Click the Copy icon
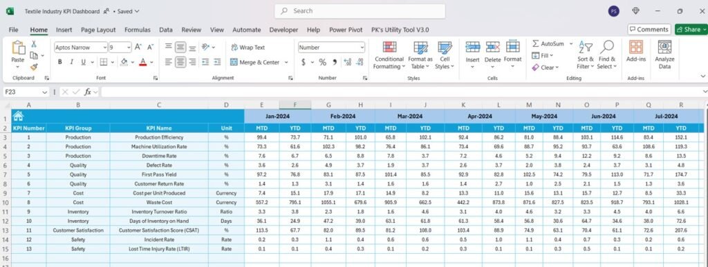708x267 pixels. [x=34, y=55]
